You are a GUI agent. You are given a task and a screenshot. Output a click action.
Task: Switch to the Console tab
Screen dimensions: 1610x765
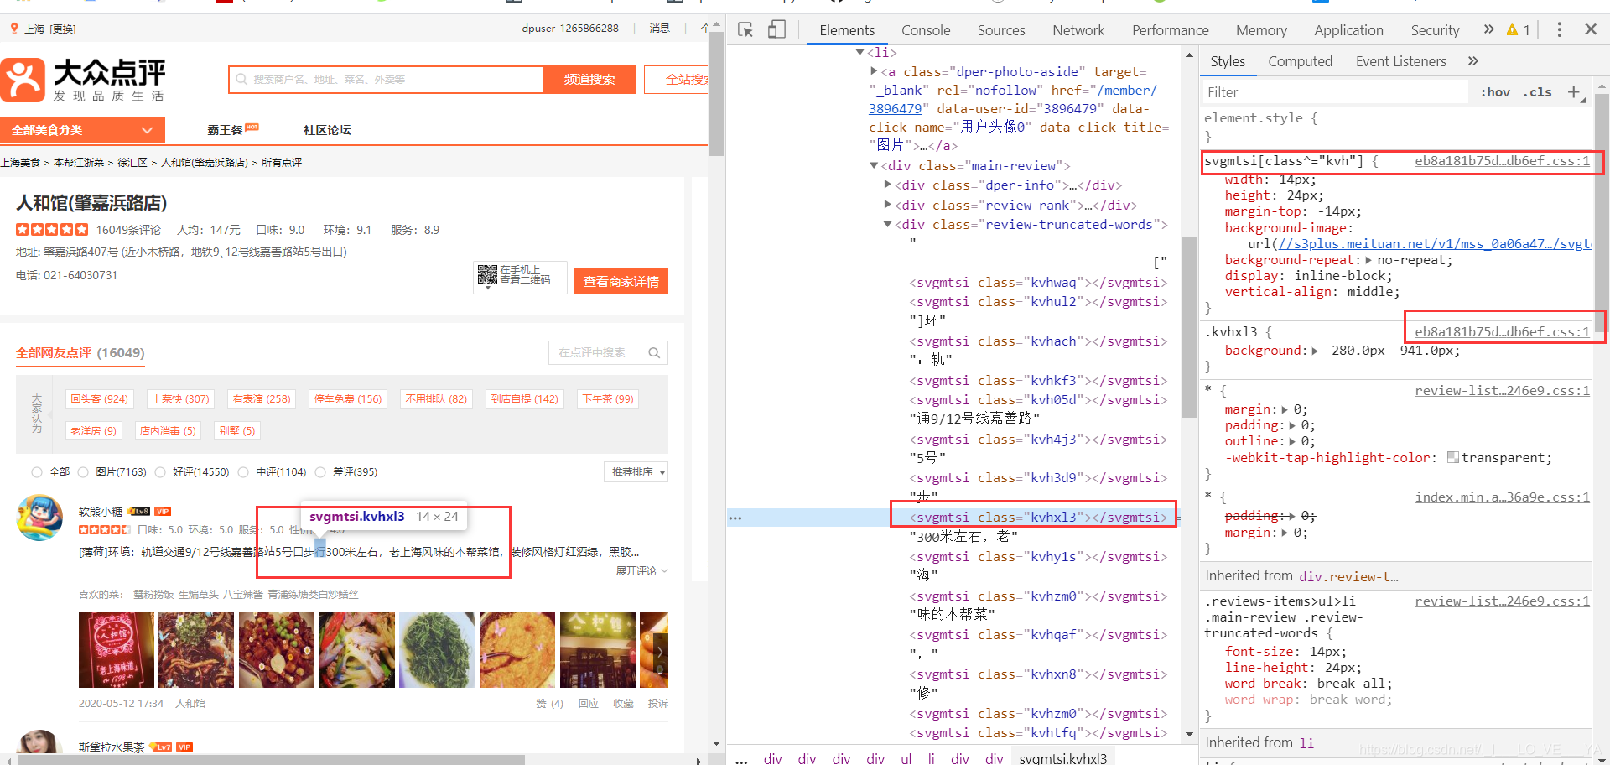tap(926, 30)
